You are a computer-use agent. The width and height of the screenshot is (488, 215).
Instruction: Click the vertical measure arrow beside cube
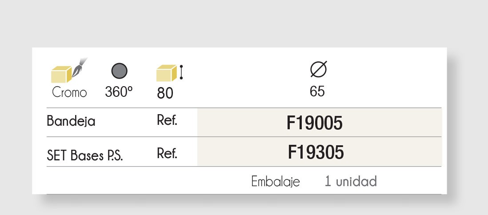tap(181, 72)
